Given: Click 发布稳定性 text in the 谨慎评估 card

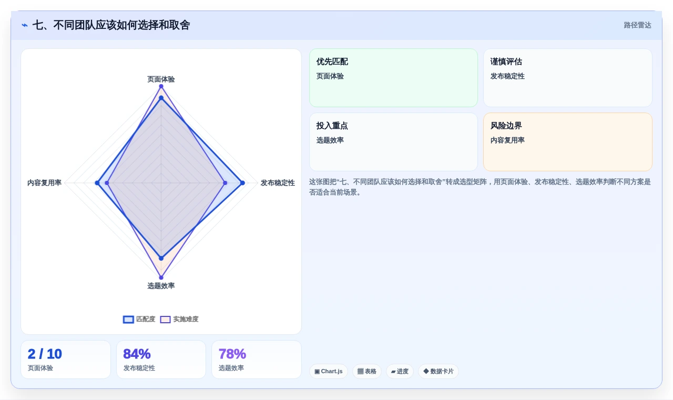Looking at the screenshot, I should click(x=507, y=76).
